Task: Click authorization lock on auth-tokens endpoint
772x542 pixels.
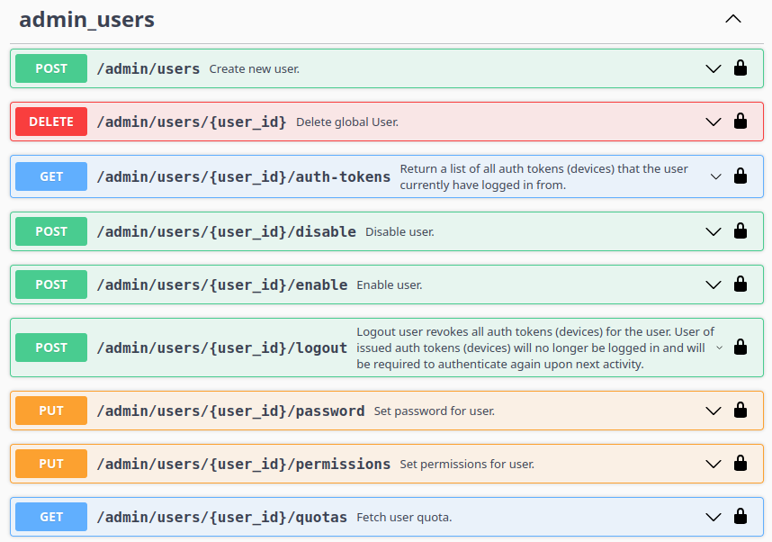Action: point(741,176)
